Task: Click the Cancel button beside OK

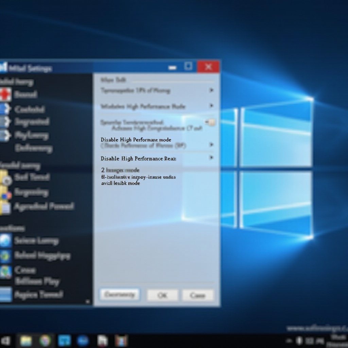Action: [x=198, y=295]
